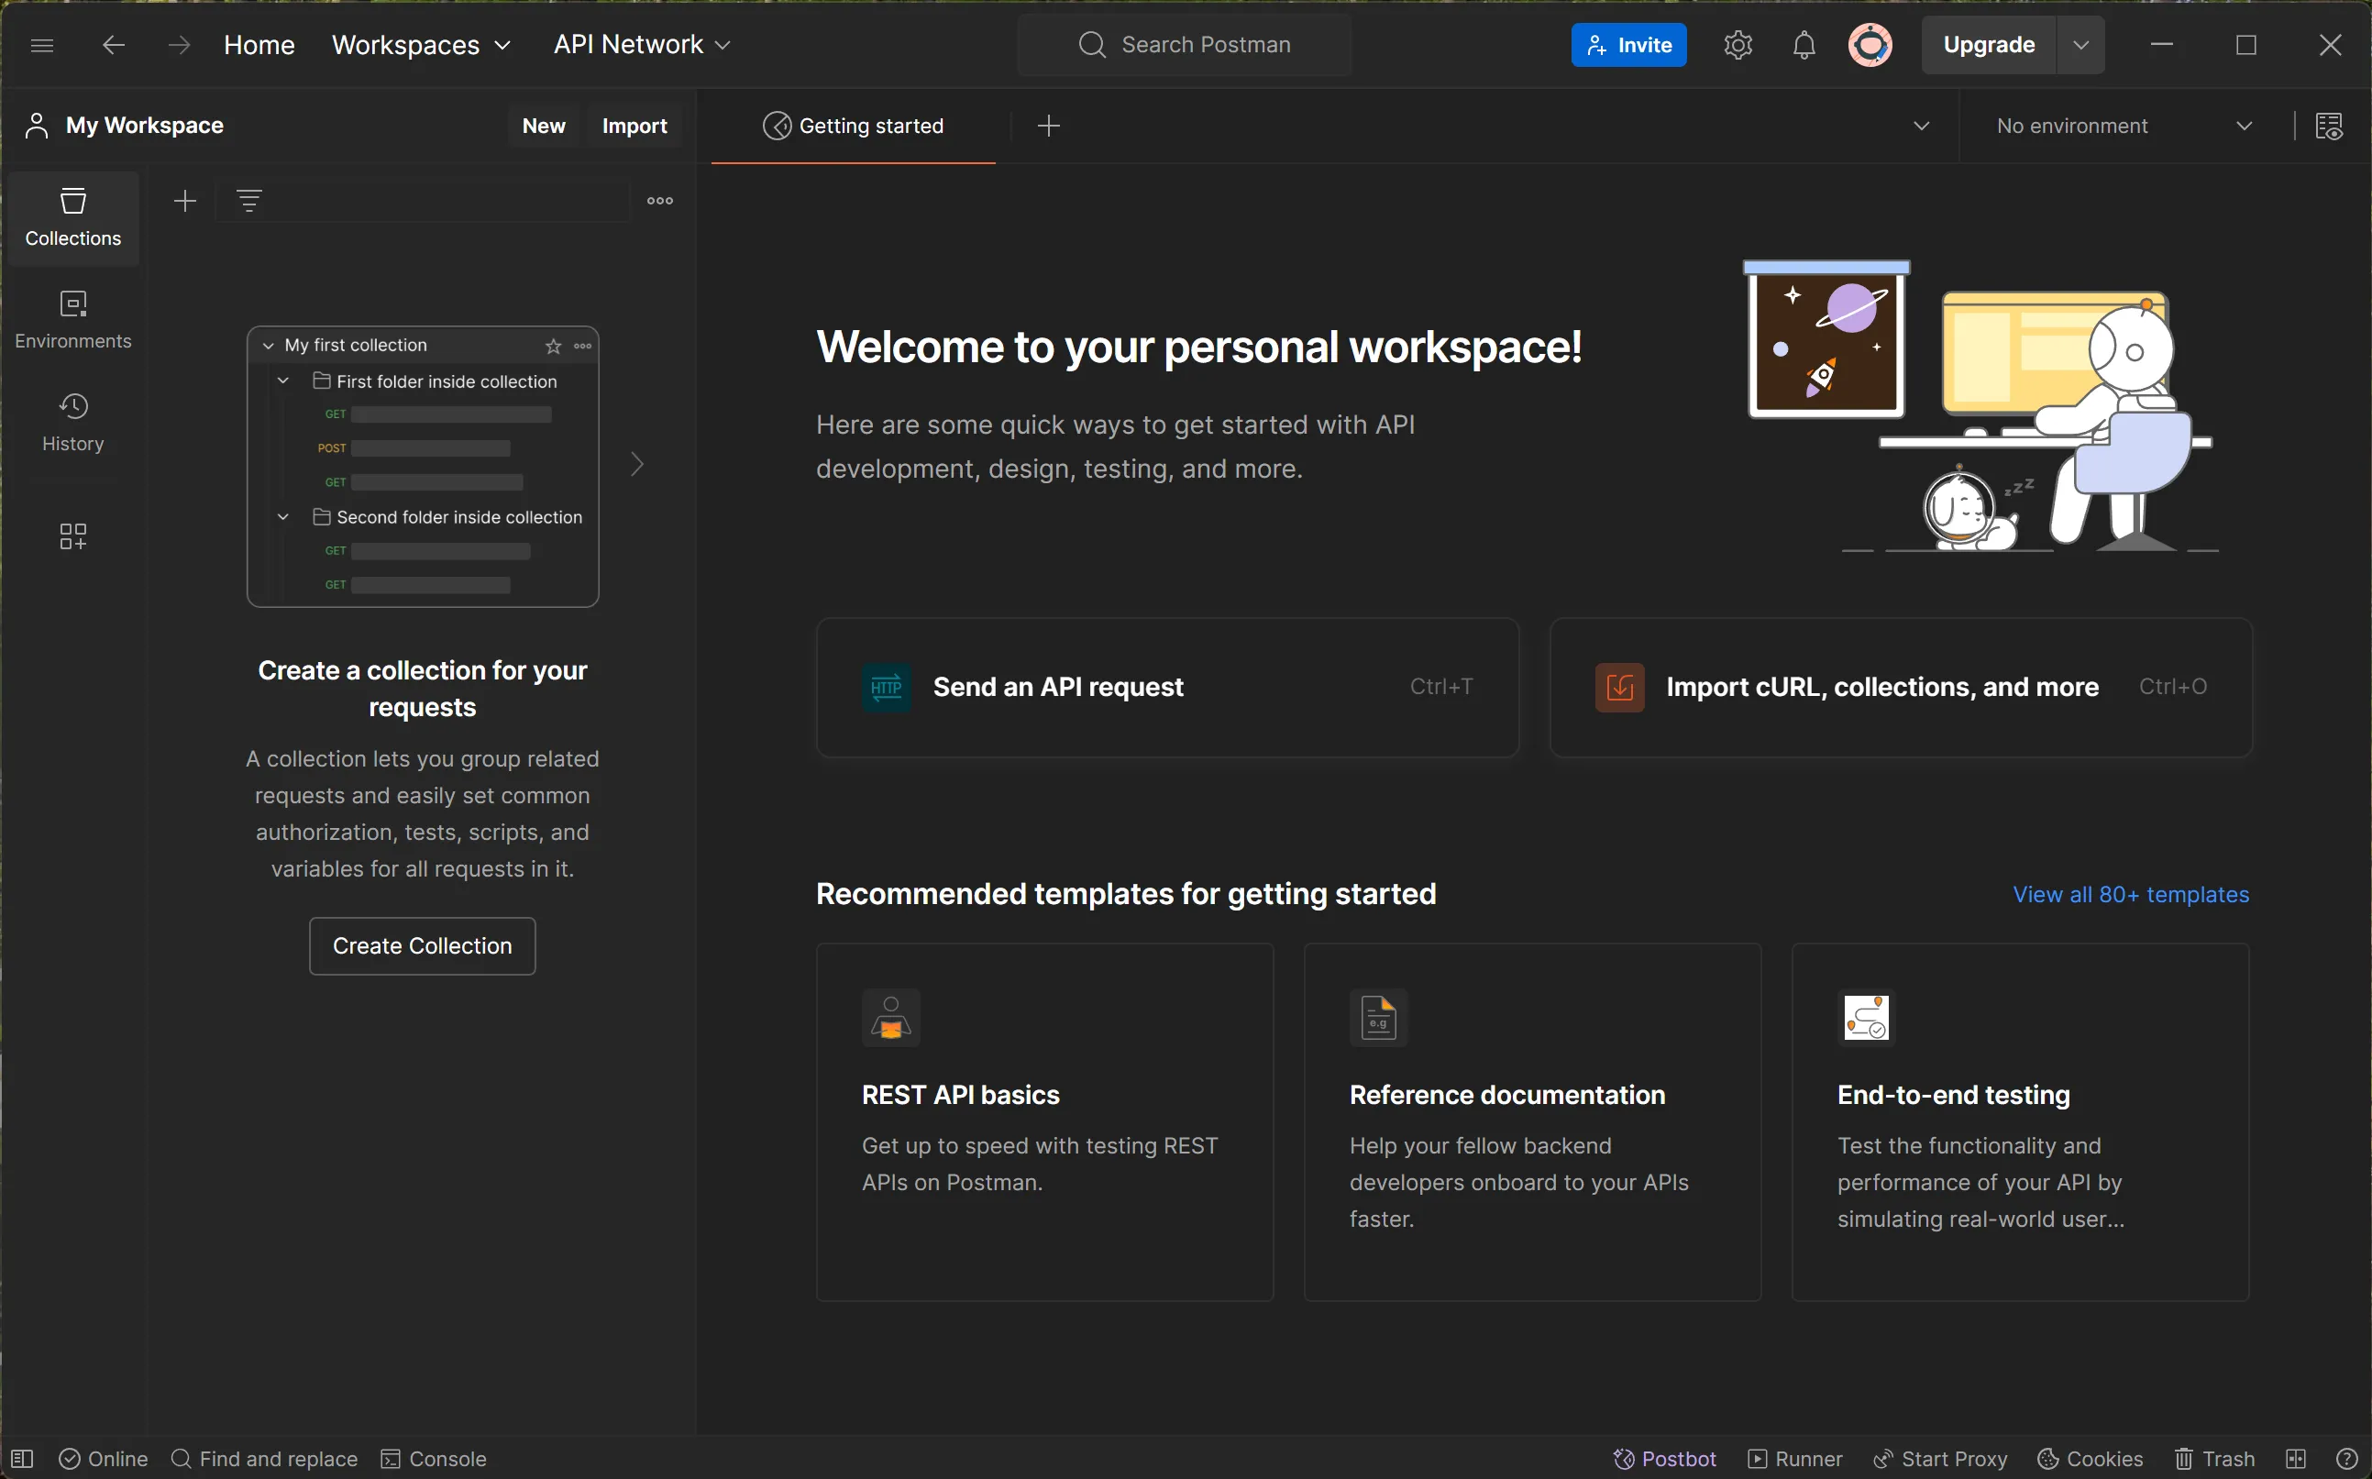The image size is (2372, 1479).
Task: Go to Home
Action: [259, 45]
